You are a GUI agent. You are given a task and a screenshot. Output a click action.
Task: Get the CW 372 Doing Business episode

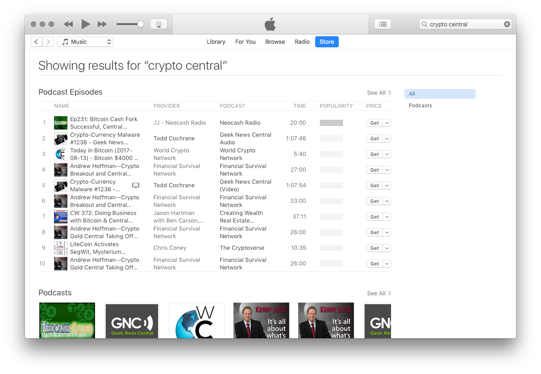point(375,217)
